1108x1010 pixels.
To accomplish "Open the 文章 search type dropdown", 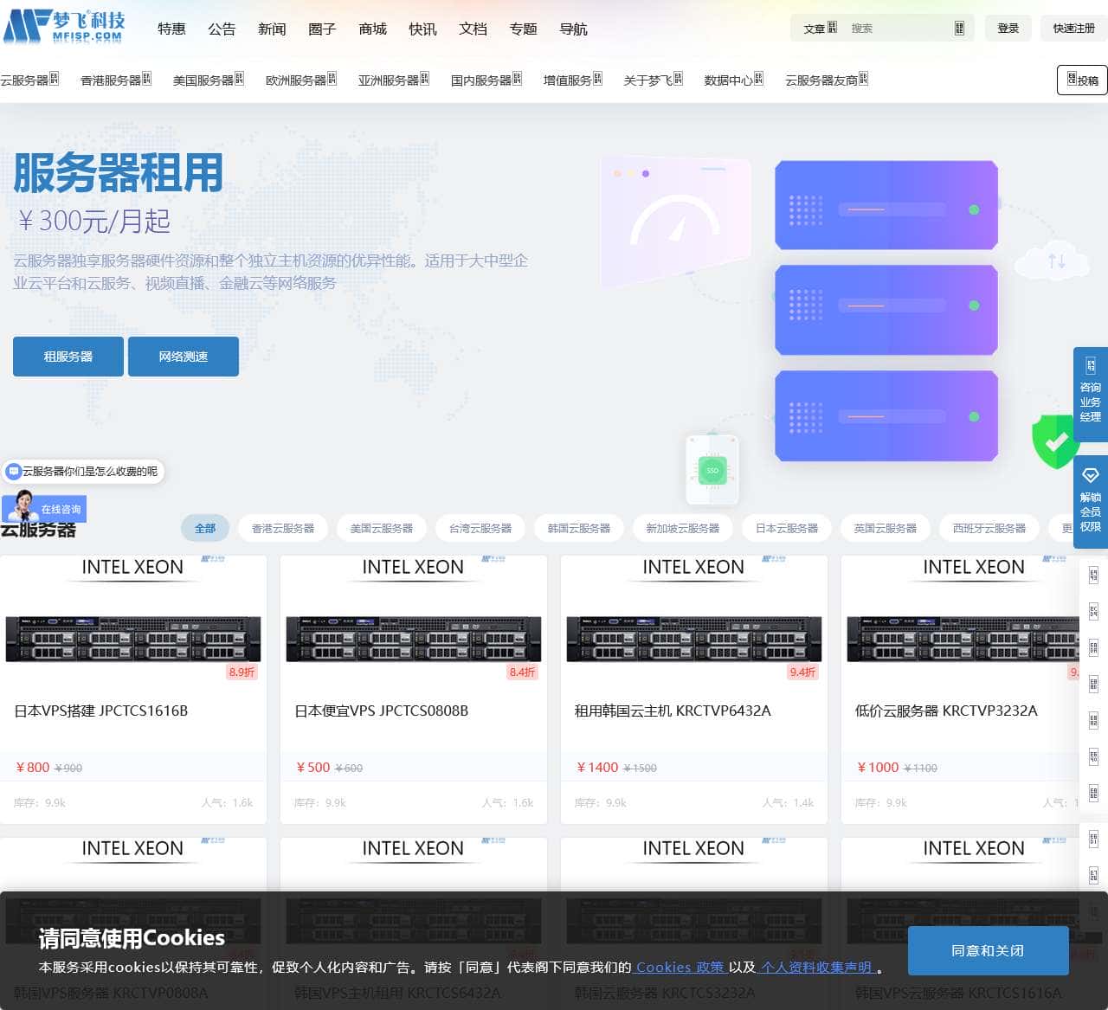I will (x=820, y=28).
